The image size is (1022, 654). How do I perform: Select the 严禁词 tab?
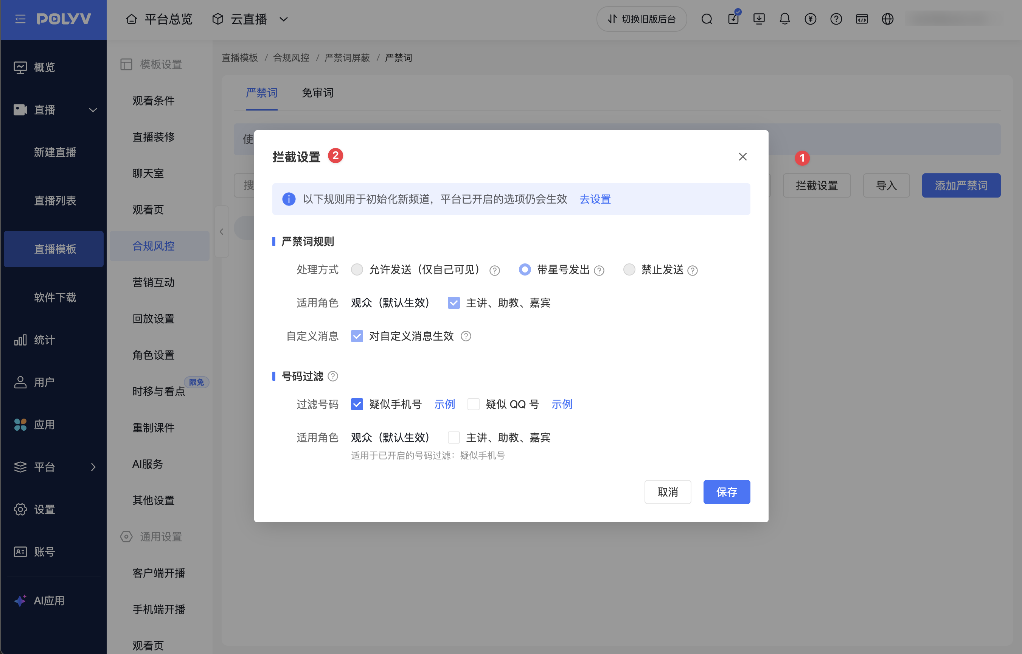pos(261,93)
